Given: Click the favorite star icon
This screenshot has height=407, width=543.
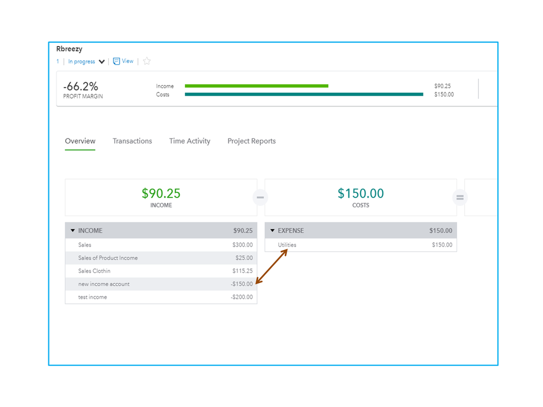Looking at the screenshot, I should (x=147, y=61).
